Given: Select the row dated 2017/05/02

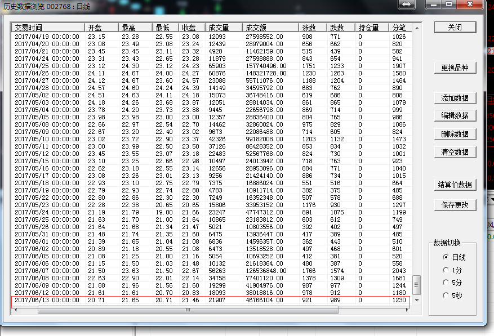Looking at the screenshot, I should 211,96.
